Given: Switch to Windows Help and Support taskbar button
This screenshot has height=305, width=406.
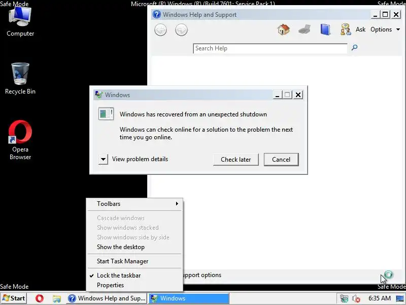Looking at the screenshot, I should (x=107, y=298).
